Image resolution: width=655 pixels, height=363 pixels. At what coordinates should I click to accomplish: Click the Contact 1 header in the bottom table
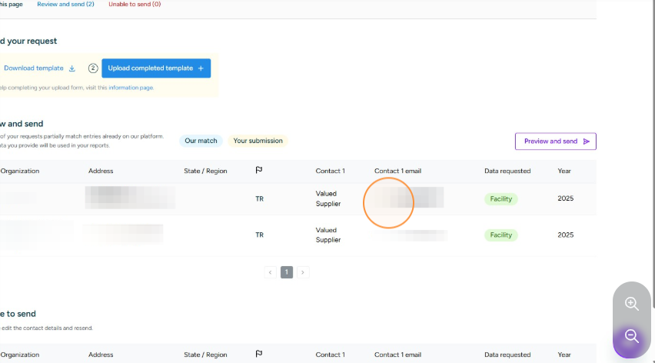[x=331, y=355]
